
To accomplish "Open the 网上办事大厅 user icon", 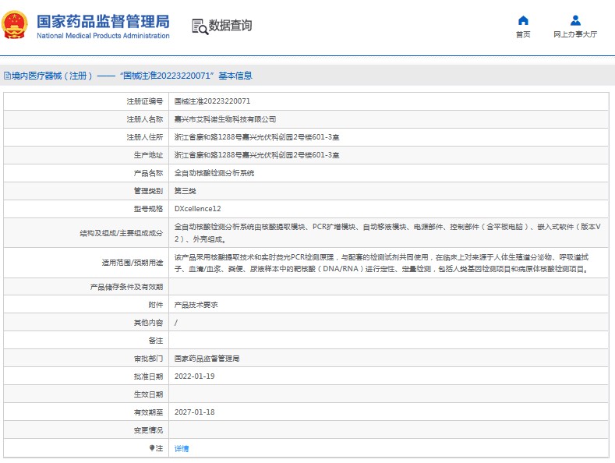I will 575,20.
